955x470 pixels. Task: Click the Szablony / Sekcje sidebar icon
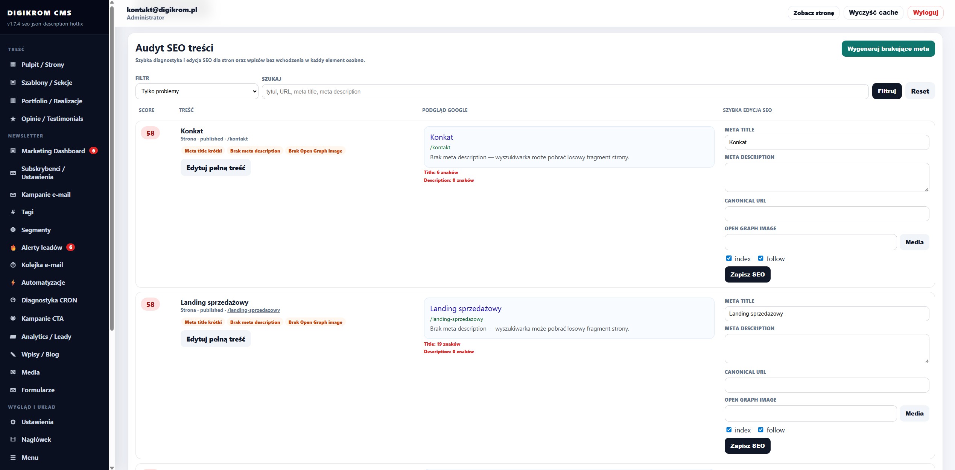[x=13, y=83]
